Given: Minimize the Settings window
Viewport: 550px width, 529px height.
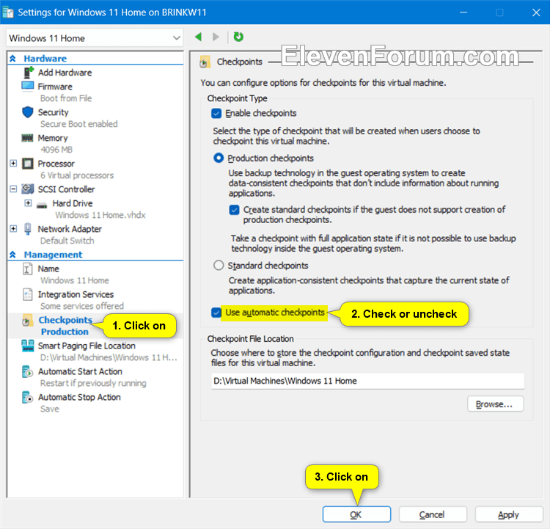Looking at the screenshot, I should (x=463, y=12).
